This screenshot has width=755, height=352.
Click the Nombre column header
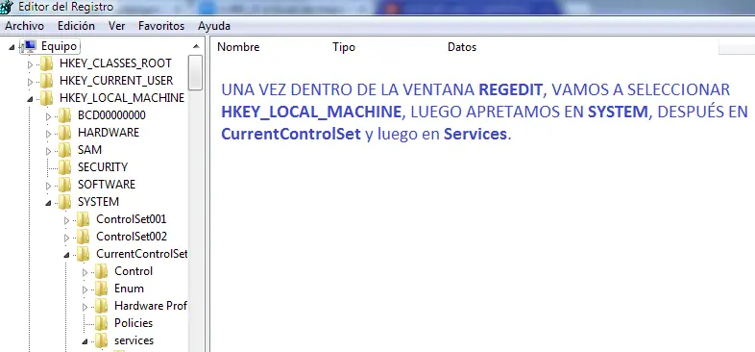click(238, 47)
